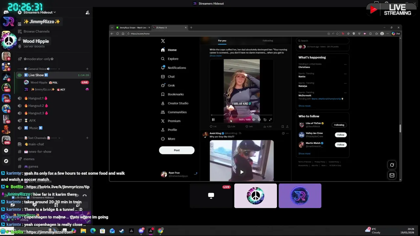
Task: Select server icon with 295 badge
Action: click(x=6, y=140)
